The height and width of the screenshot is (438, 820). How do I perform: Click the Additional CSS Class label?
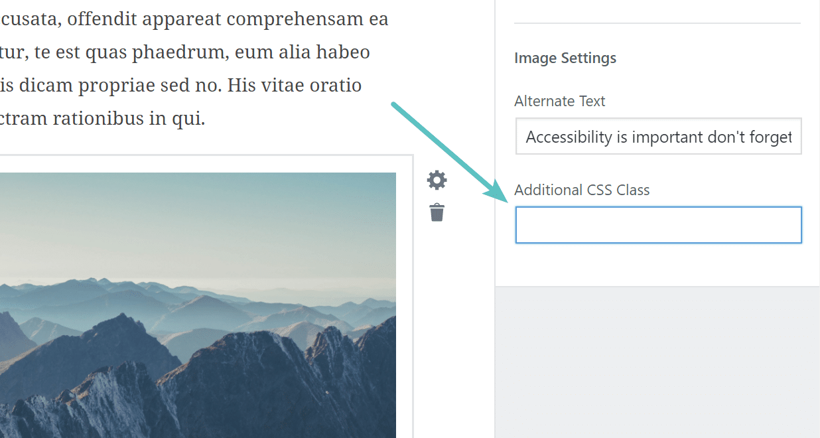tap(582, 190)
